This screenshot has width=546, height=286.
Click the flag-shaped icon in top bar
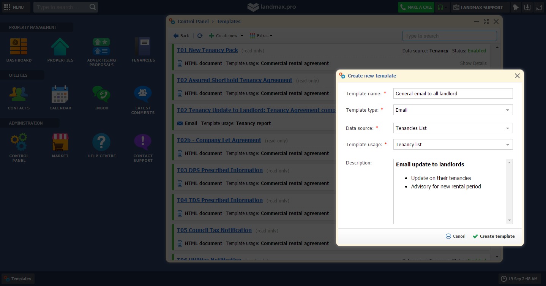(516, 7)
